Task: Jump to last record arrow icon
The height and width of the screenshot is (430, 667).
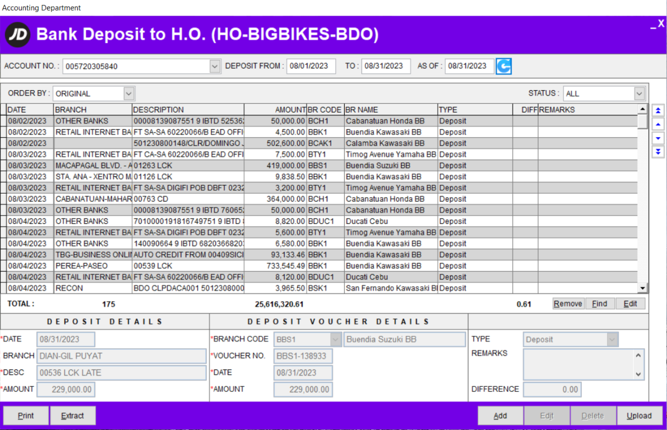Action: [x=658, y=152]
